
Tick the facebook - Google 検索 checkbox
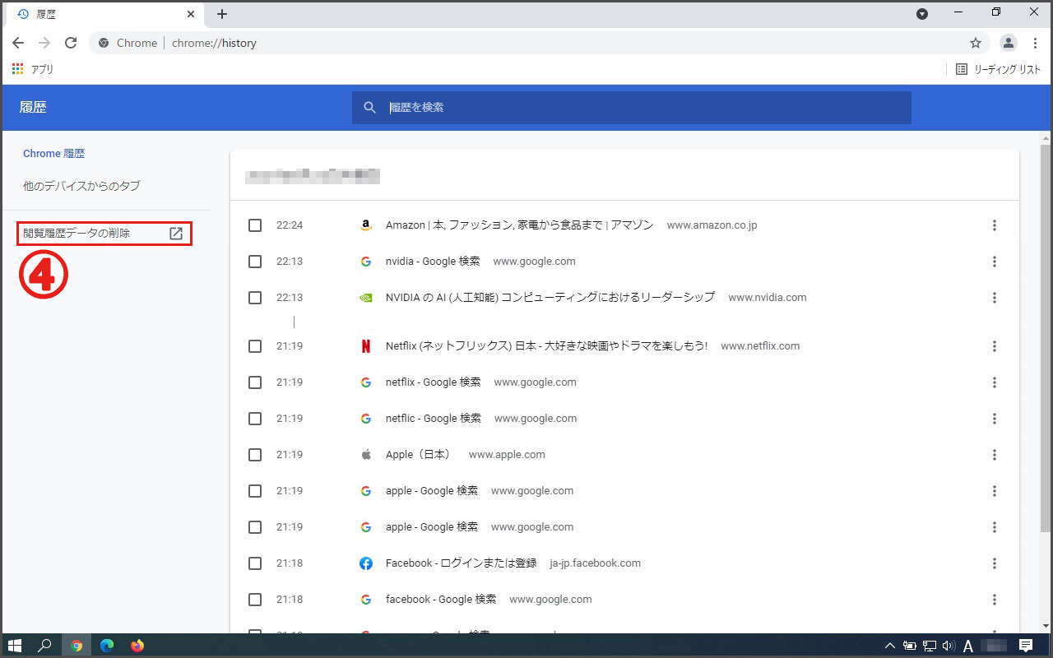pos(255,600)
